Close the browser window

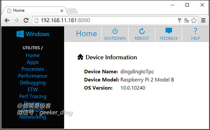(202, 5)
